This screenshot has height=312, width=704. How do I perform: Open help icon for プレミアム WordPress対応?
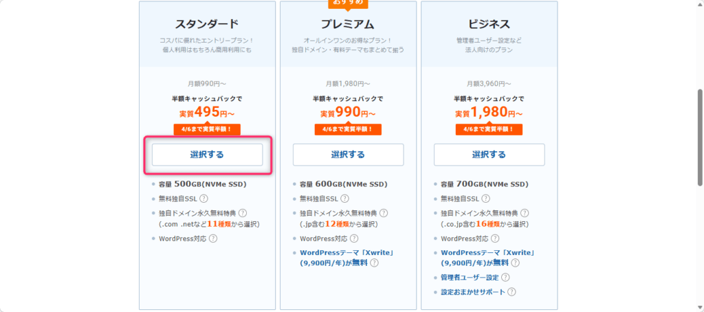coord(354,238)
